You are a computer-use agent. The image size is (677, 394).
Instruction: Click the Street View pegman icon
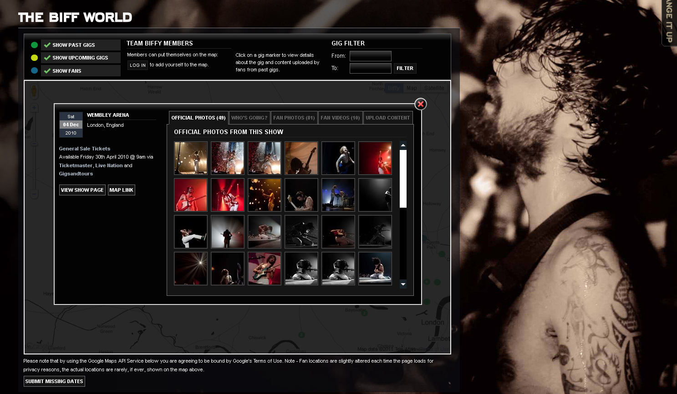point(34,91)
